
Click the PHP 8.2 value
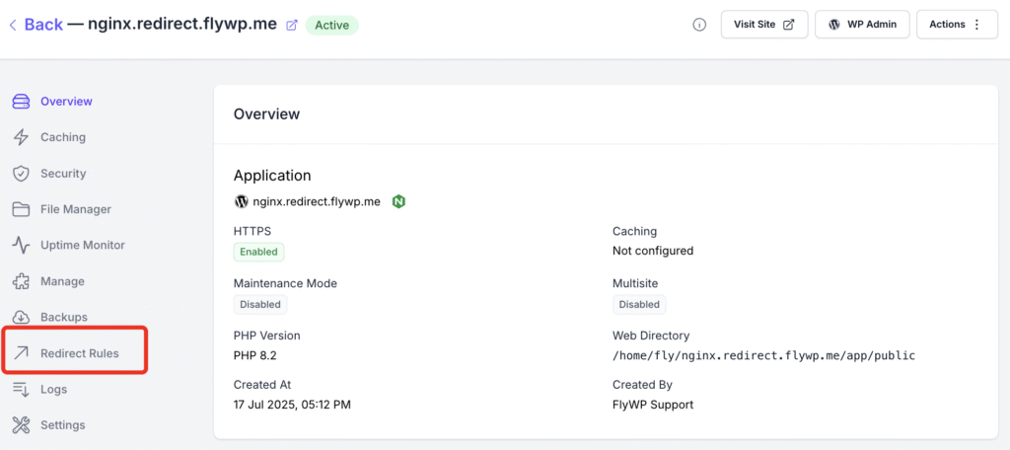click(255, 355)
